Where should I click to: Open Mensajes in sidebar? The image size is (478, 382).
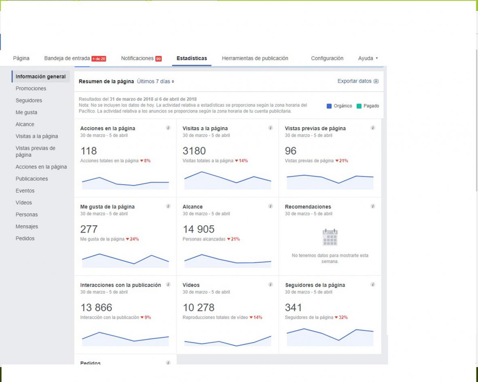click(x=27, y=227)
